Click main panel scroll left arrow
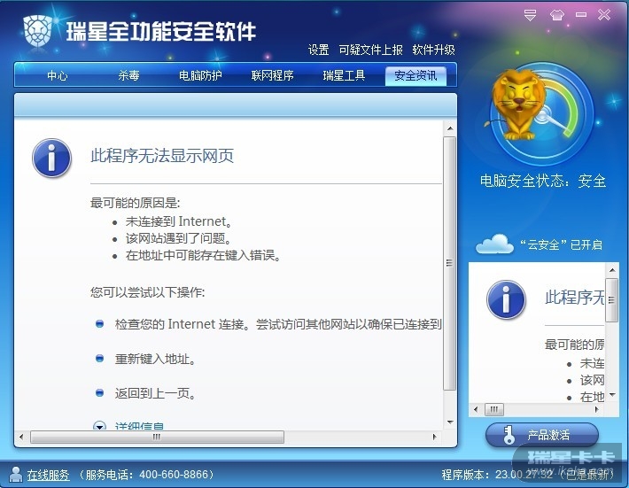 point(21,437)
